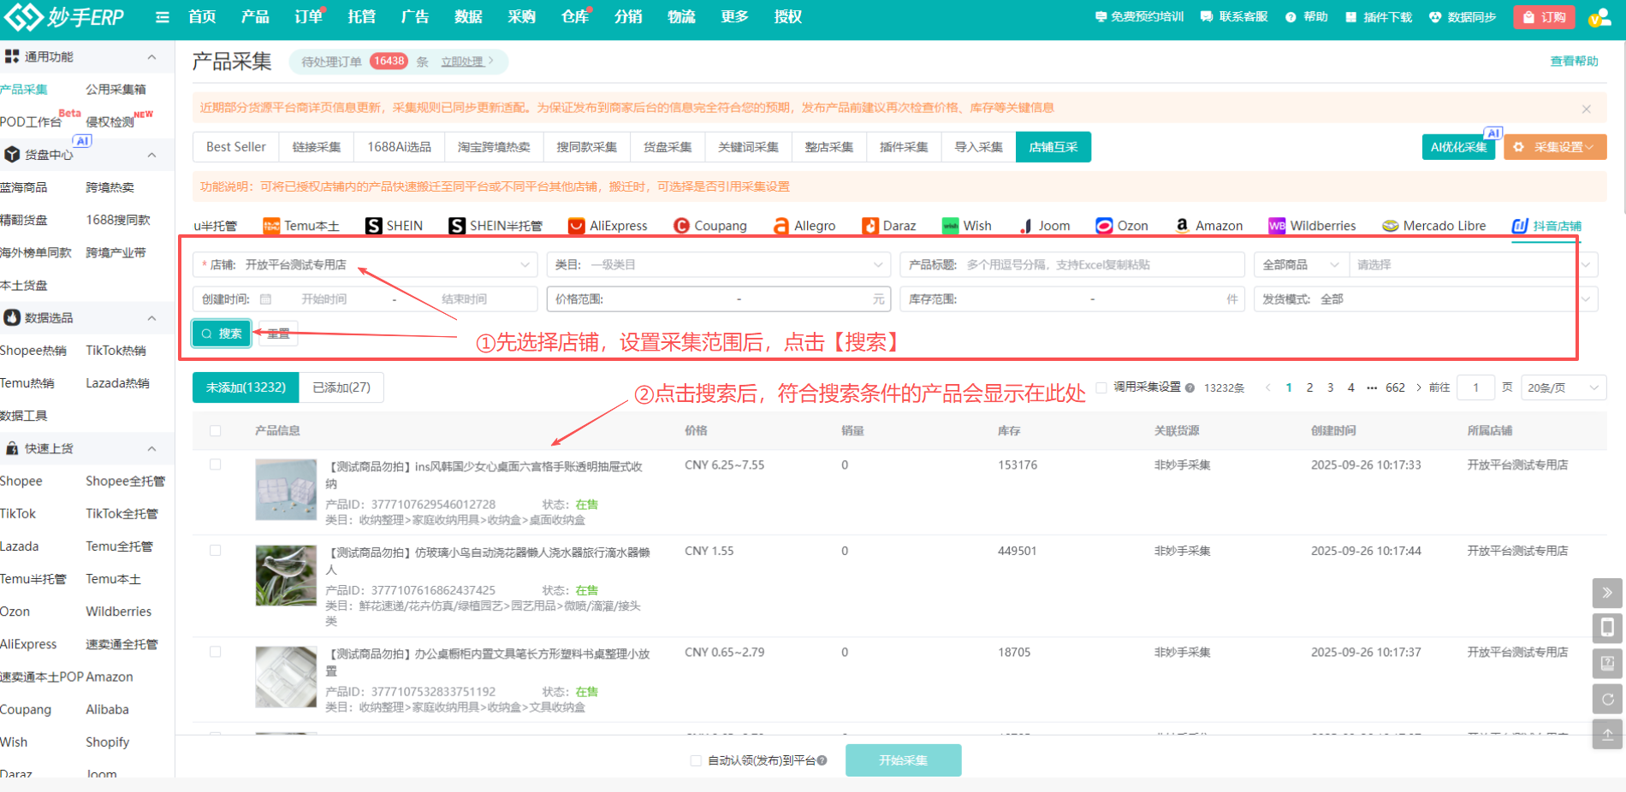
Task: Click the 开始采集 button
Action: point(904,760)
